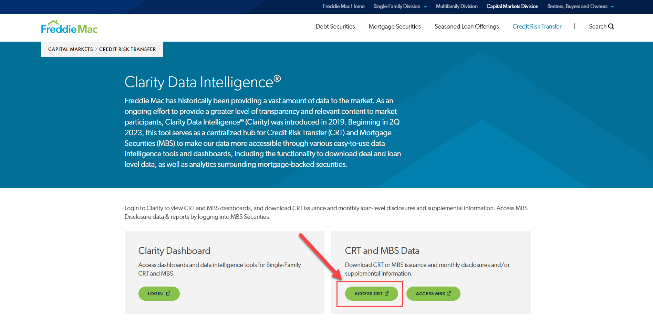
Task: Click the ACCESS MBS button
Action: (x=433, y=293)
